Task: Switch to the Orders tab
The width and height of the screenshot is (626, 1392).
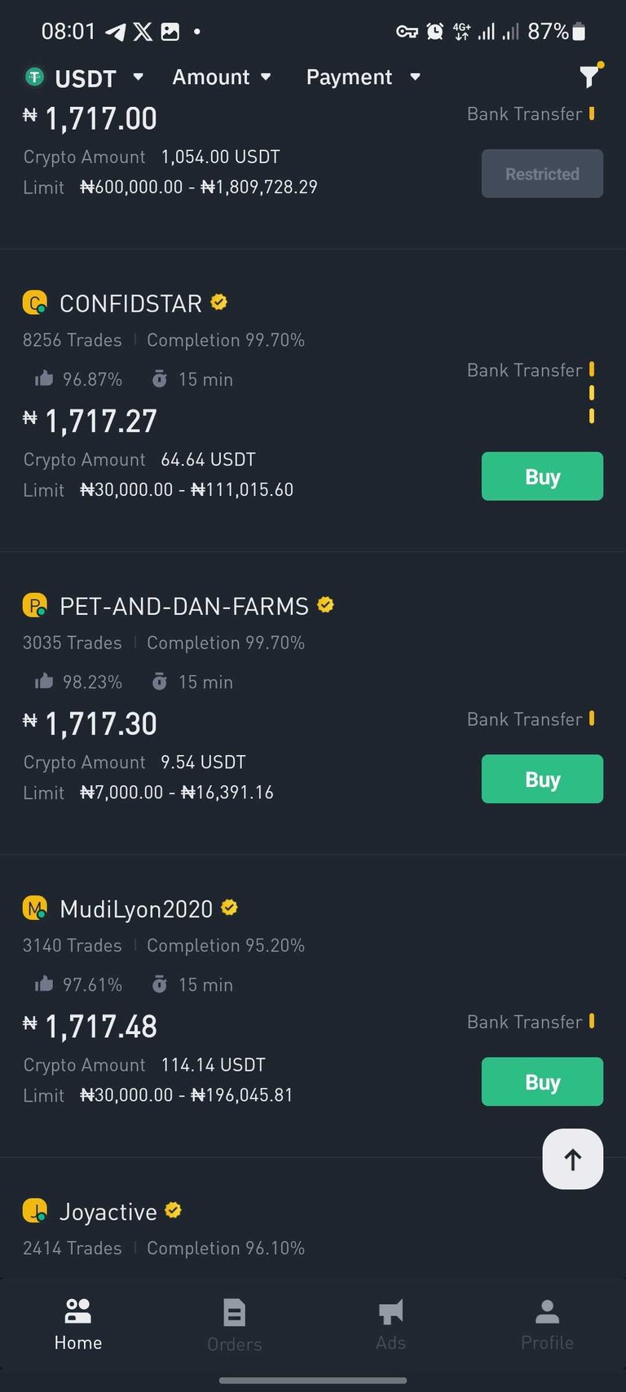Action: pos(235,1326)
